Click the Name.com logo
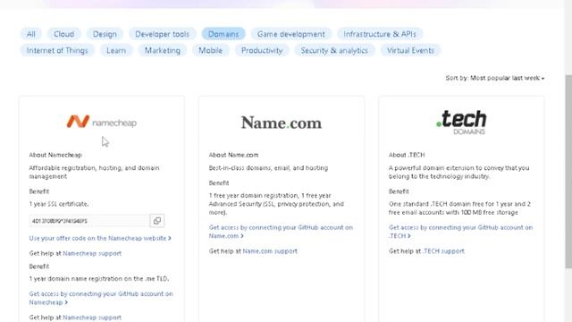 click(282, 123)
